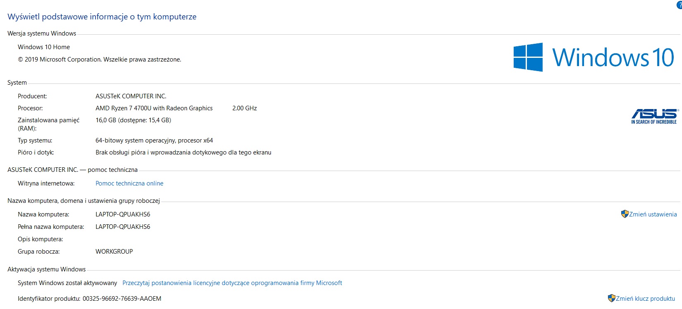Image resolution: width=682 pixels, height=309 pixels.
Task: Click the Opis komputera label
Action: (x=41, y=239)
